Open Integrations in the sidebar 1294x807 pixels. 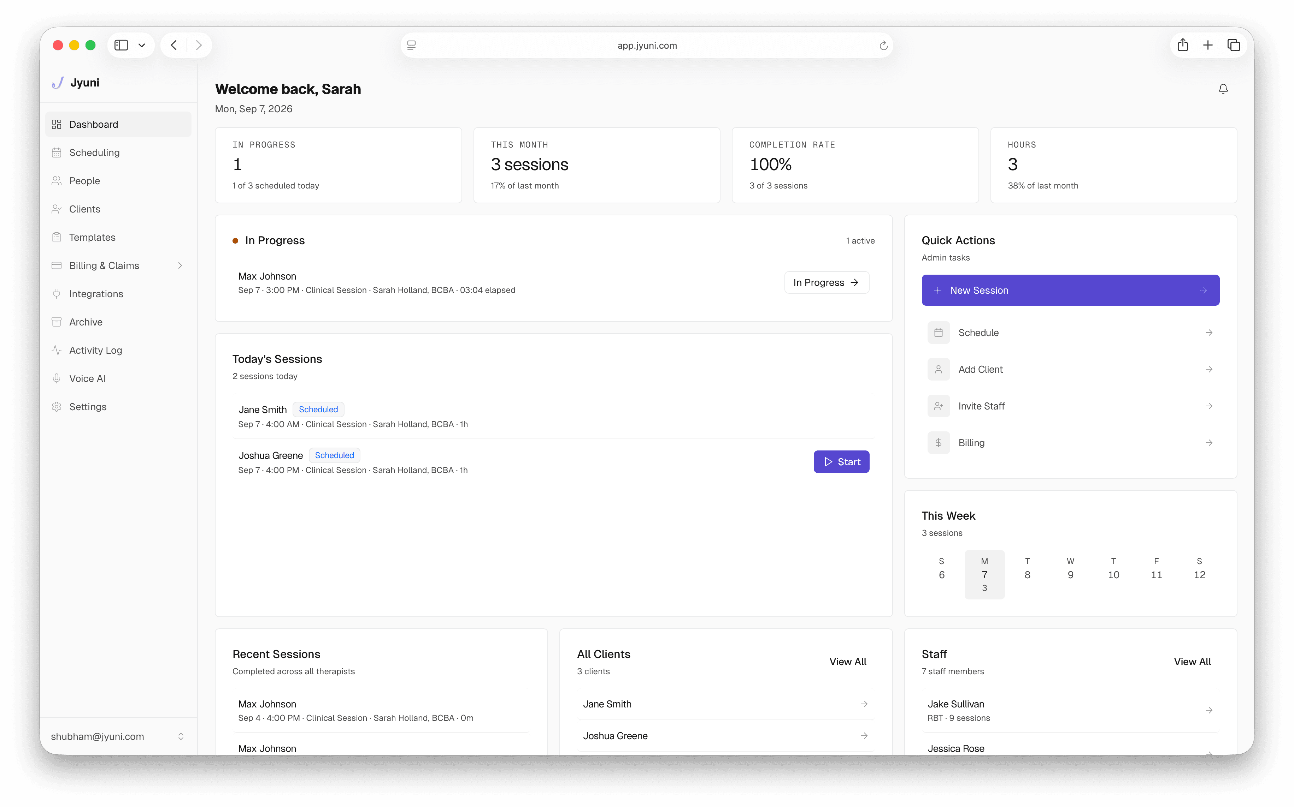pos(118,294)
